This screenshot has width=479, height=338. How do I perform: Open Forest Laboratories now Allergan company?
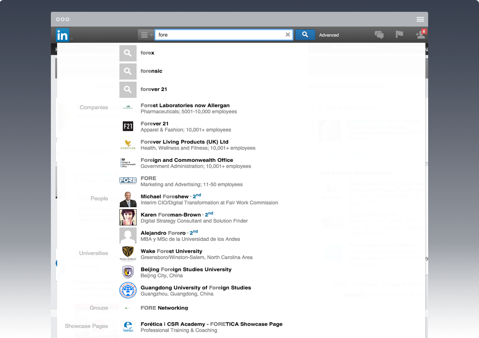click(185, 105)
